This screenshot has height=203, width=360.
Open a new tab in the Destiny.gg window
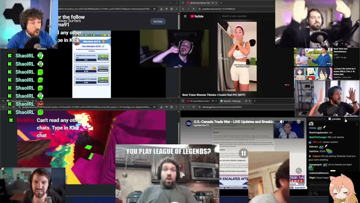click(x=255, y=101)
